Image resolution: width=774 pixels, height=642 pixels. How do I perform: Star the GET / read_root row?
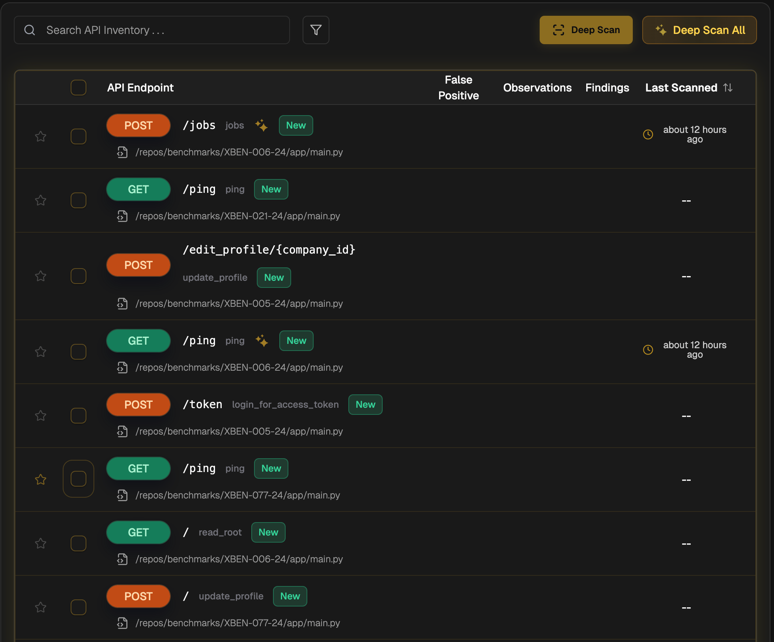(x=41, y=543)
